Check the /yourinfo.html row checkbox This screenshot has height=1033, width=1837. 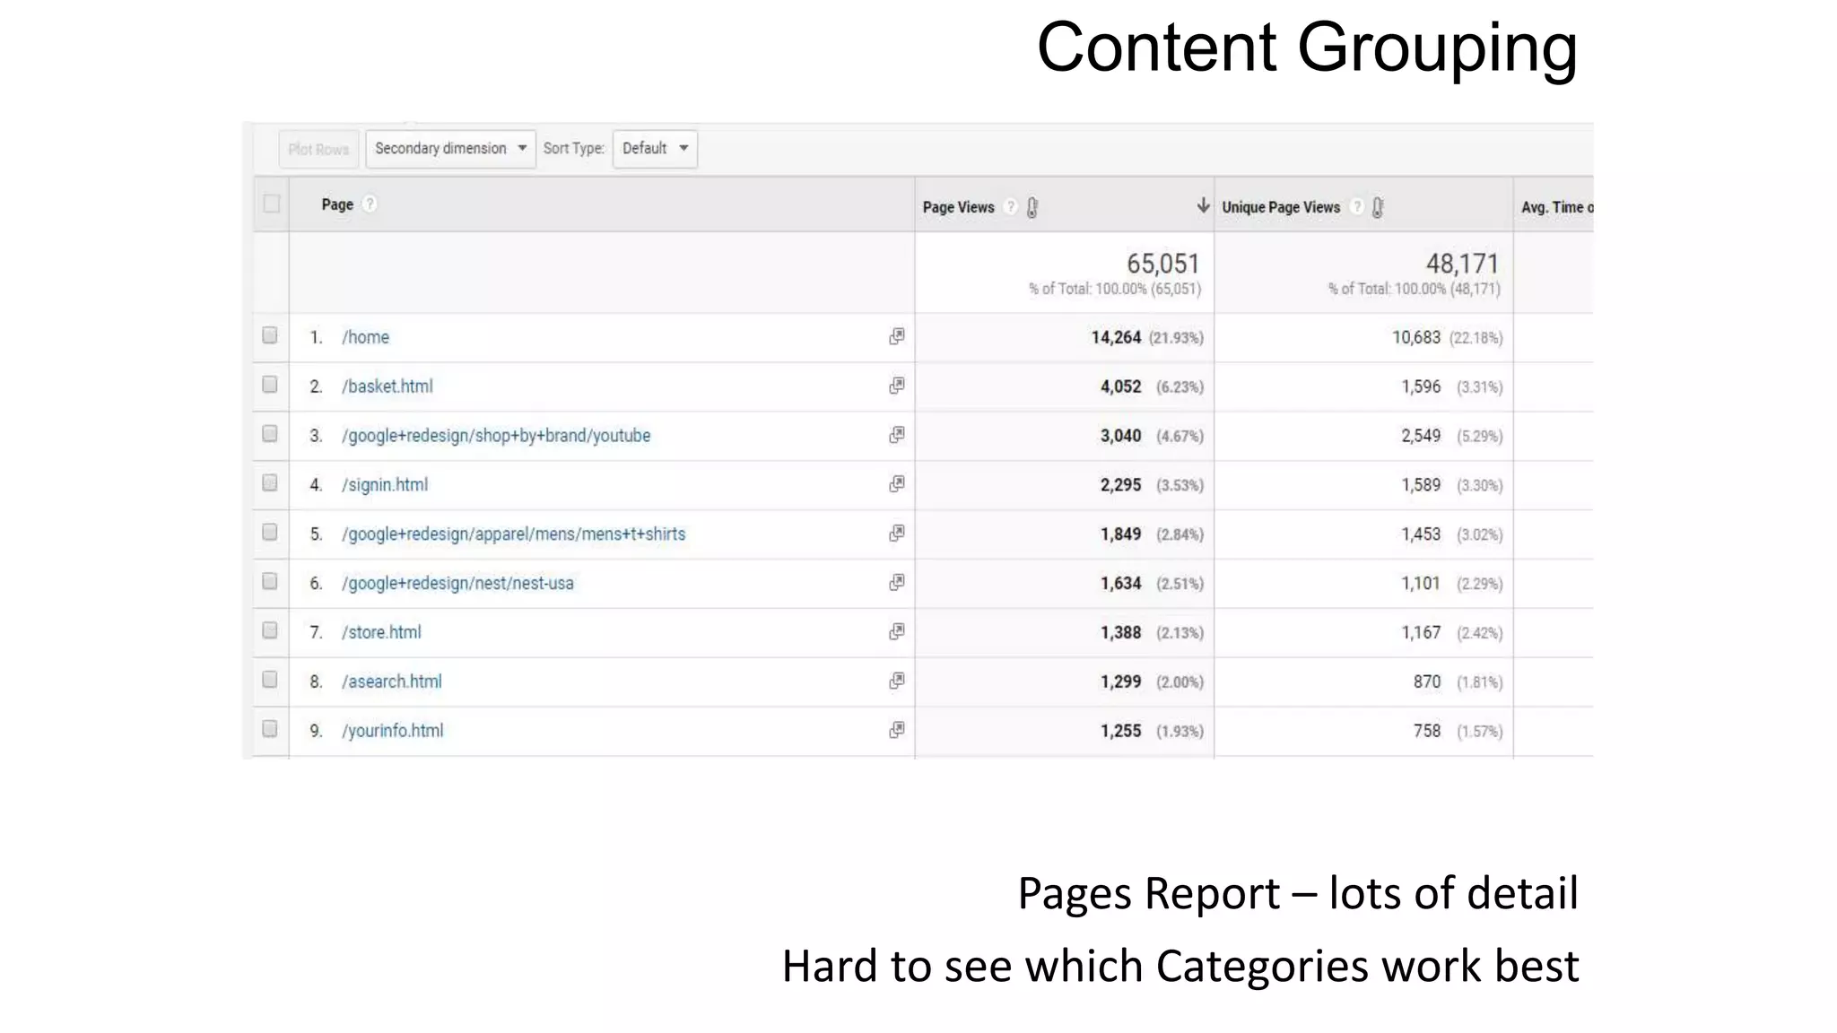pos(270,729)
